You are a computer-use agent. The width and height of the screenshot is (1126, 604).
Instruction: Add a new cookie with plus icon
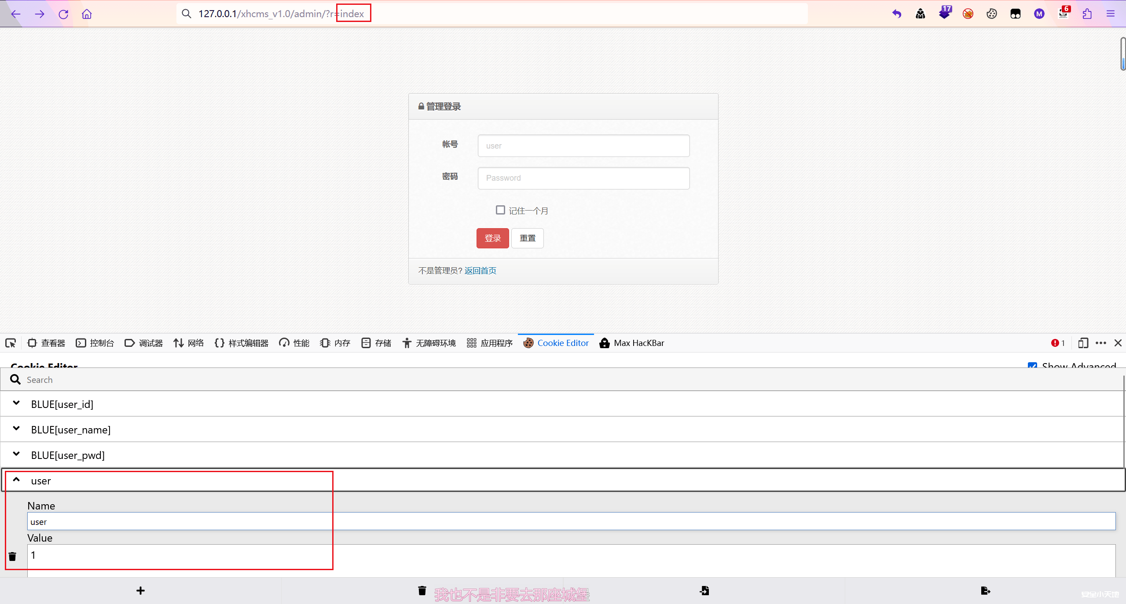pos(140,590)
